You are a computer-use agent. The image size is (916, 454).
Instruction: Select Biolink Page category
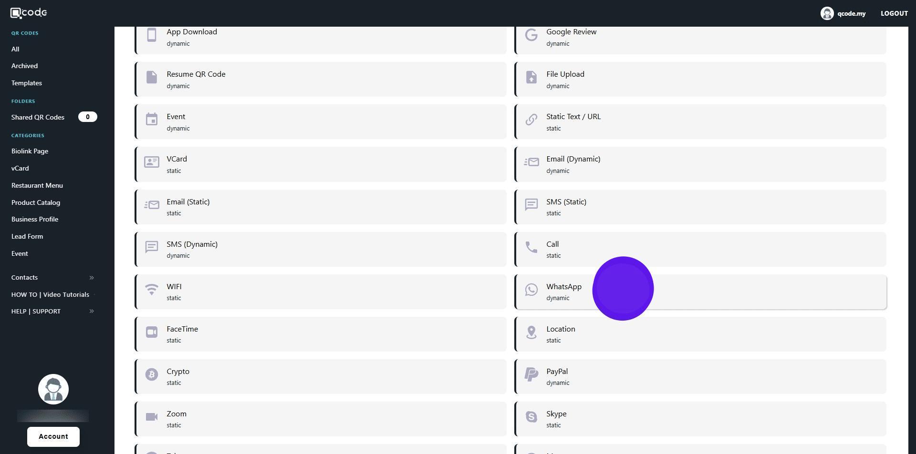pyautogui.click(x=30, y=151)
